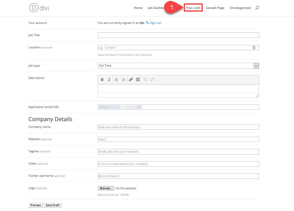Select Post a Job in the navigation
The width and height of the screenshot is (294, 211).
193,8
